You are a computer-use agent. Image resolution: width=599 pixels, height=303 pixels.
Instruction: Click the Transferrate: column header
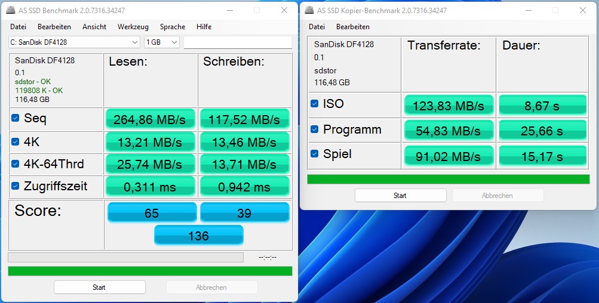click(x=444, y=45)
